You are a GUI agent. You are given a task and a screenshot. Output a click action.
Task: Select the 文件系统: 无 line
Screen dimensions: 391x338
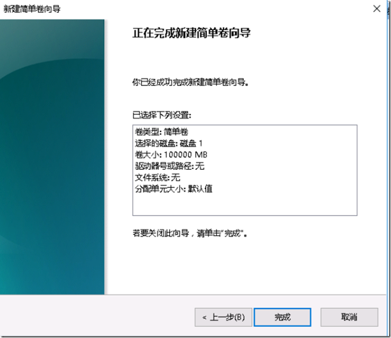coord(157,177)
